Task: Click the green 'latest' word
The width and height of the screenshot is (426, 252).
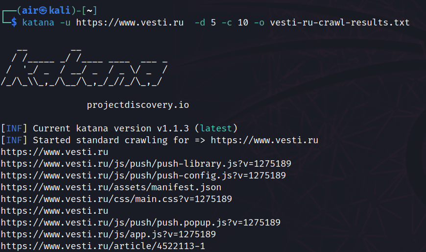Action: [216, 128]
